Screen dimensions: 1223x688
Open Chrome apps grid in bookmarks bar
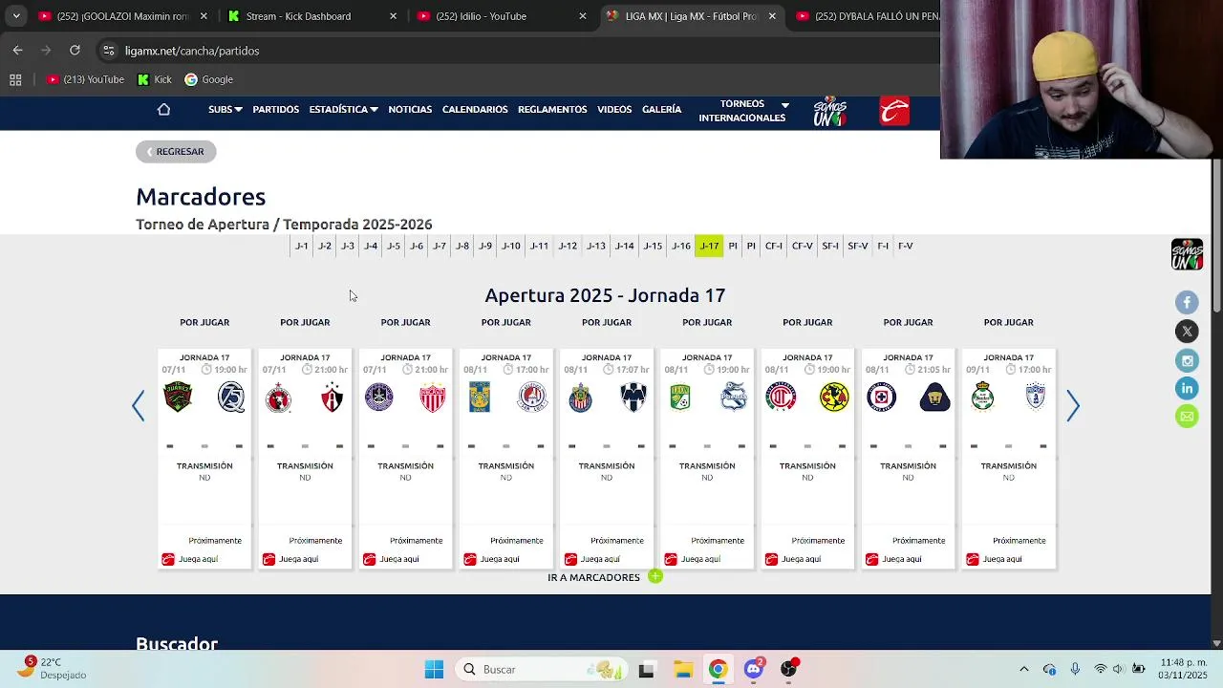pos(15,79)
